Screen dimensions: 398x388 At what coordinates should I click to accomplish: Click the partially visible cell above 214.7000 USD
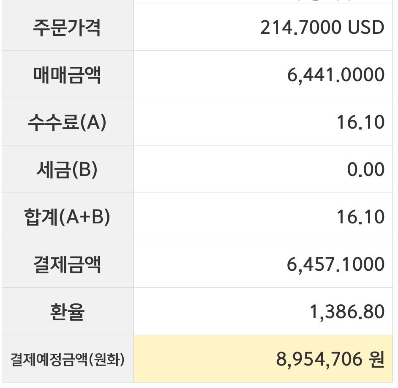(263, 2)
